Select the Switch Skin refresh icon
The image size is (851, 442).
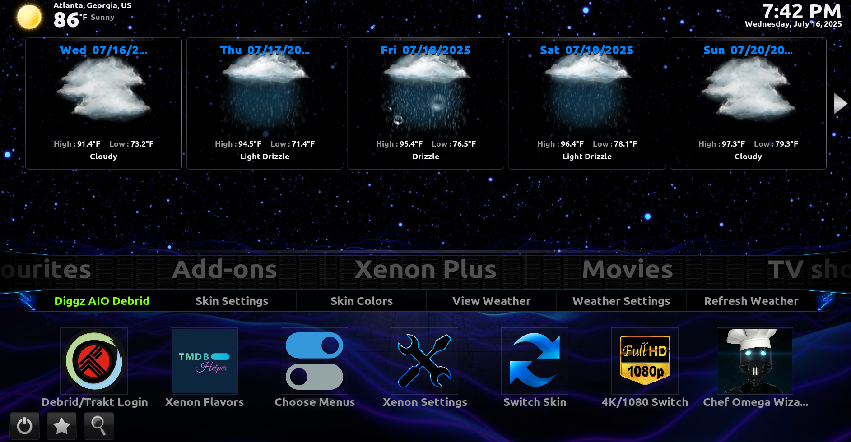535,361
